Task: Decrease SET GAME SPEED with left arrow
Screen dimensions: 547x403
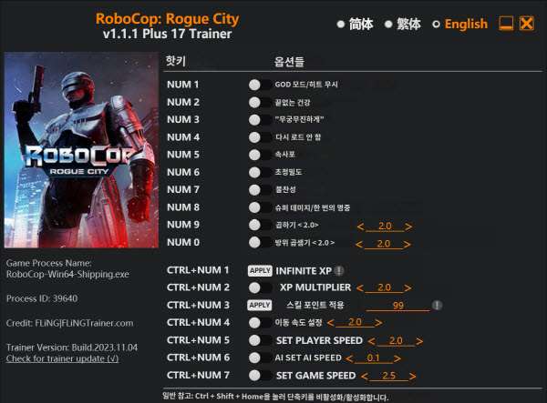Action: coord(365,377)
